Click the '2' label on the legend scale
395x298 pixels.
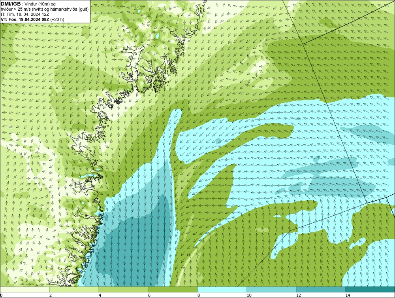(x=51, y=295)
